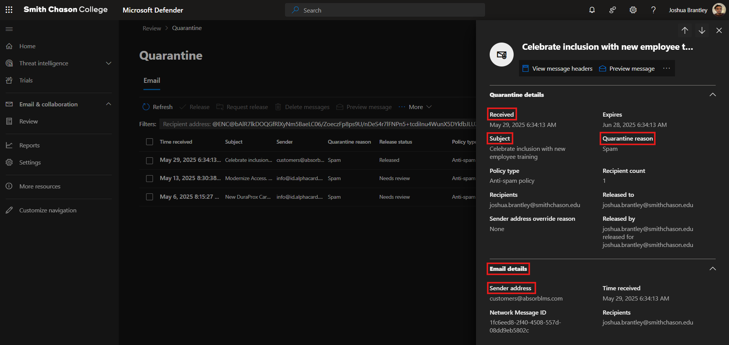729x345 pixels.
Task: Click 'Released' status in first row
Action: tap(389, 160)
